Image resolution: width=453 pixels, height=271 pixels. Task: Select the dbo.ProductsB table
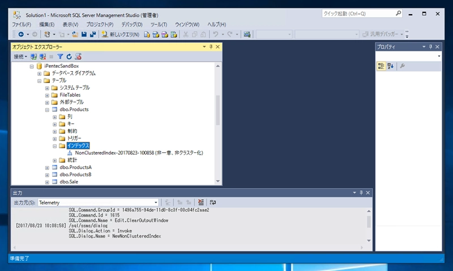click(x=75, y=174)
